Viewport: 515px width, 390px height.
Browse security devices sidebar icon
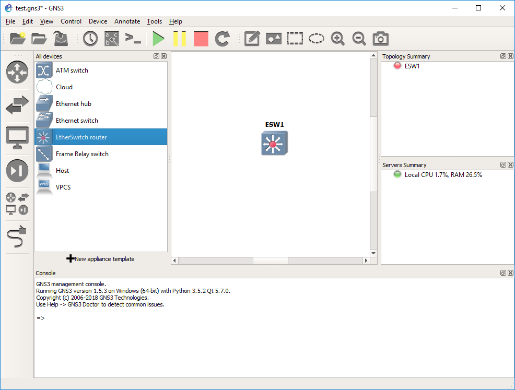(17, 170)
